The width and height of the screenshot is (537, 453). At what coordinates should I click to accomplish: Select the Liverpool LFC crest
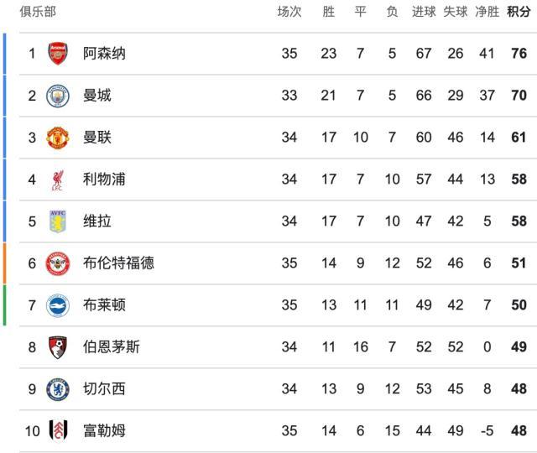58,180
